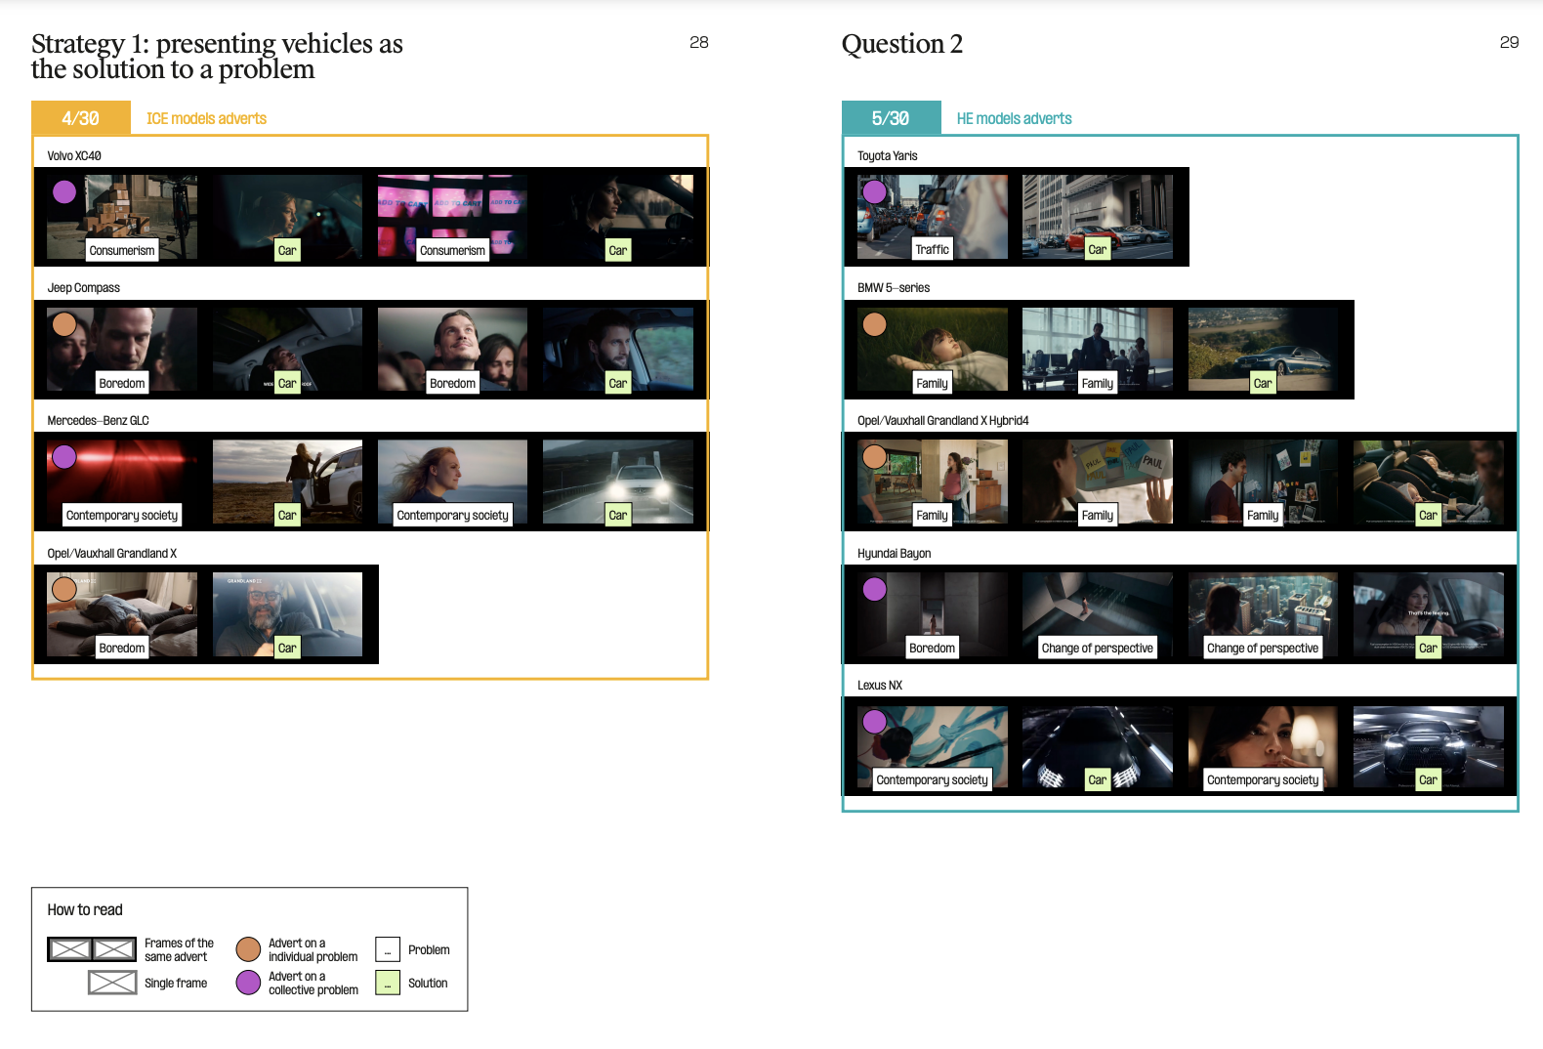The width and height of the screenshot is (1543, 1049).
Task: Click the orange circle on the Opel/Vauxhall Grandland X advert
Action: click(64, 589)
